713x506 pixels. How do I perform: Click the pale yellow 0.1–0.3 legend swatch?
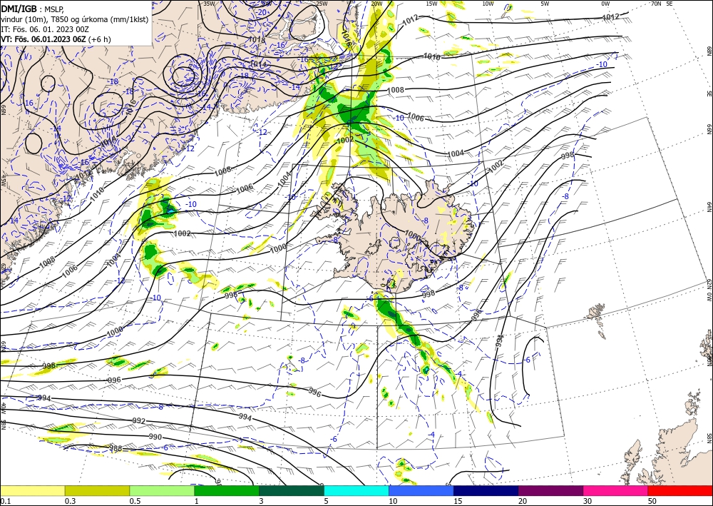[32, 490]
